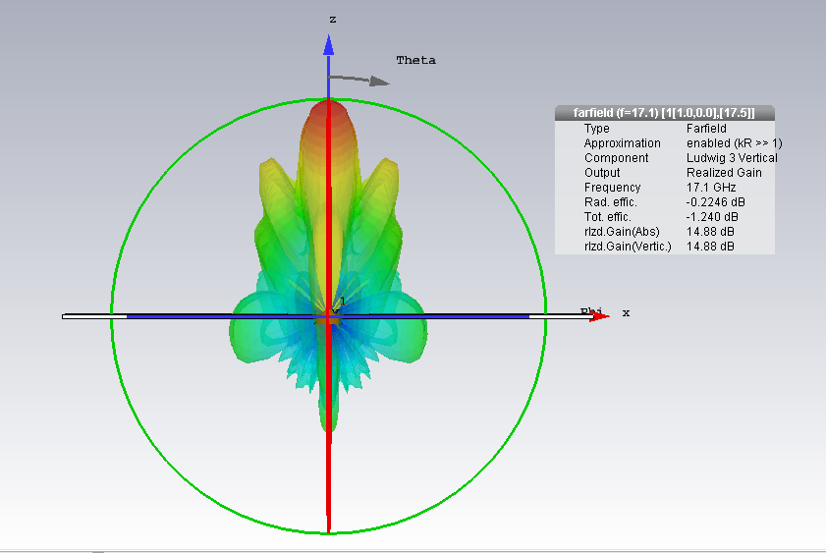Click the 'Approximation' label
This screenshot has width=826, height=553.
[x=622, y=143]
